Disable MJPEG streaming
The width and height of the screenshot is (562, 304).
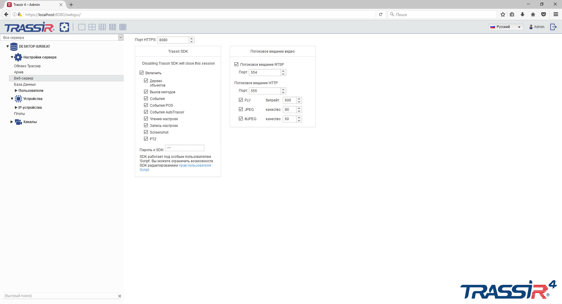[241, 119]
